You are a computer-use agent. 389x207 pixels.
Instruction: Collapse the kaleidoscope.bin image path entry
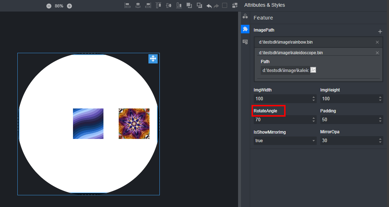315,53
